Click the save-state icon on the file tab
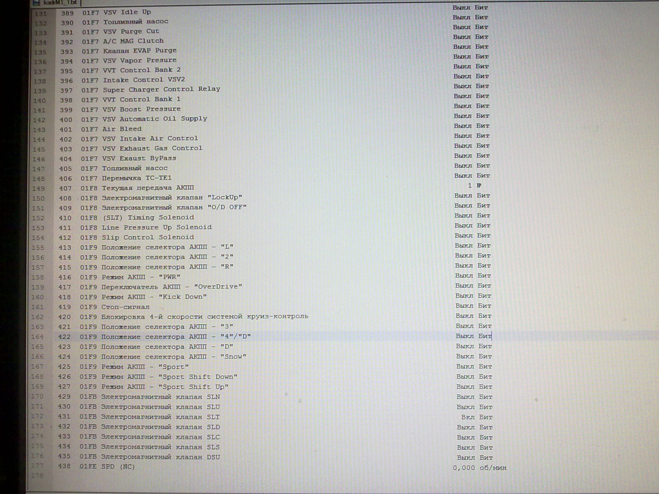Screen dimensions: 659x494 tap(37, 3)
